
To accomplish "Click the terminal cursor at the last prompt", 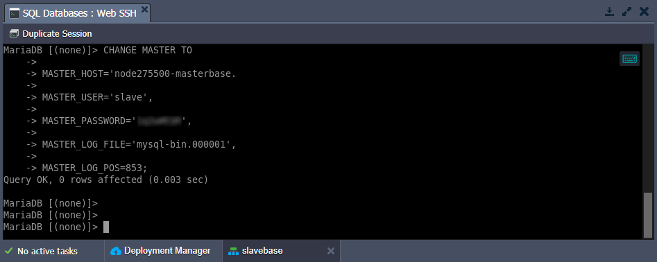I will pyautogui.click(x=106, y=227).
